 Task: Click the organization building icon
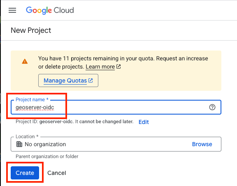pos(19,144)
